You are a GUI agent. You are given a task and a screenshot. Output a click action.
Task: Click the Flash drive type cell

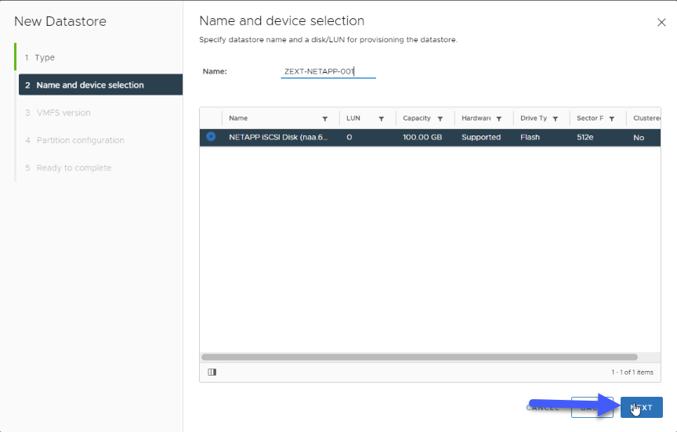coord(530,137)
